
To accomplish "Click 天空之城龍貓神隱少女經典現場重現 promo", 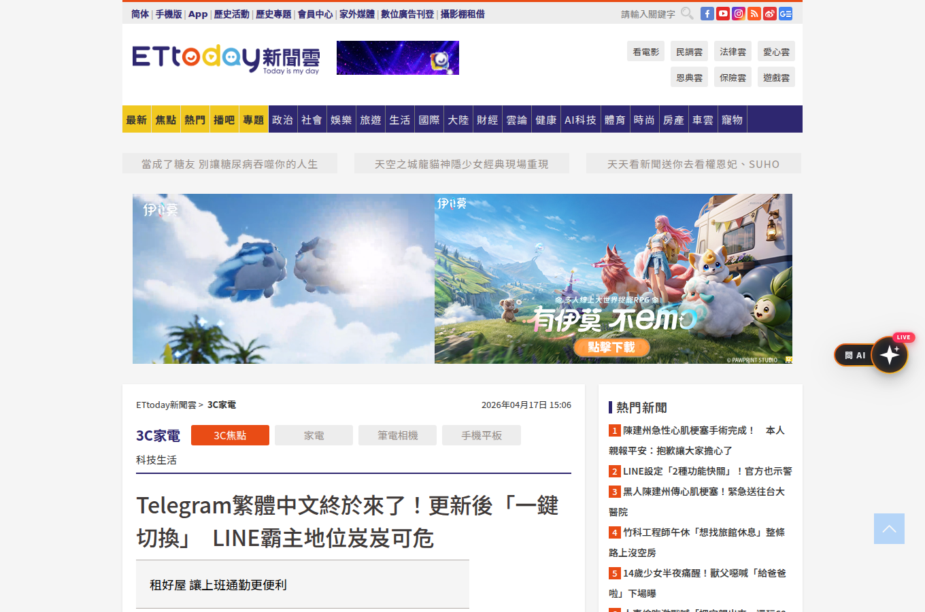I will click(462, 164).
